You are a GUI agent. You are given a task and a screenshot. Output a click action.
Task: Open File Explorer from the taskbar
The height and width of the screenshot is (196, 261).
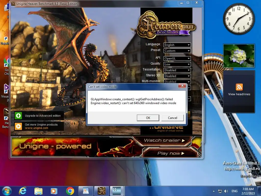point(38,191)
